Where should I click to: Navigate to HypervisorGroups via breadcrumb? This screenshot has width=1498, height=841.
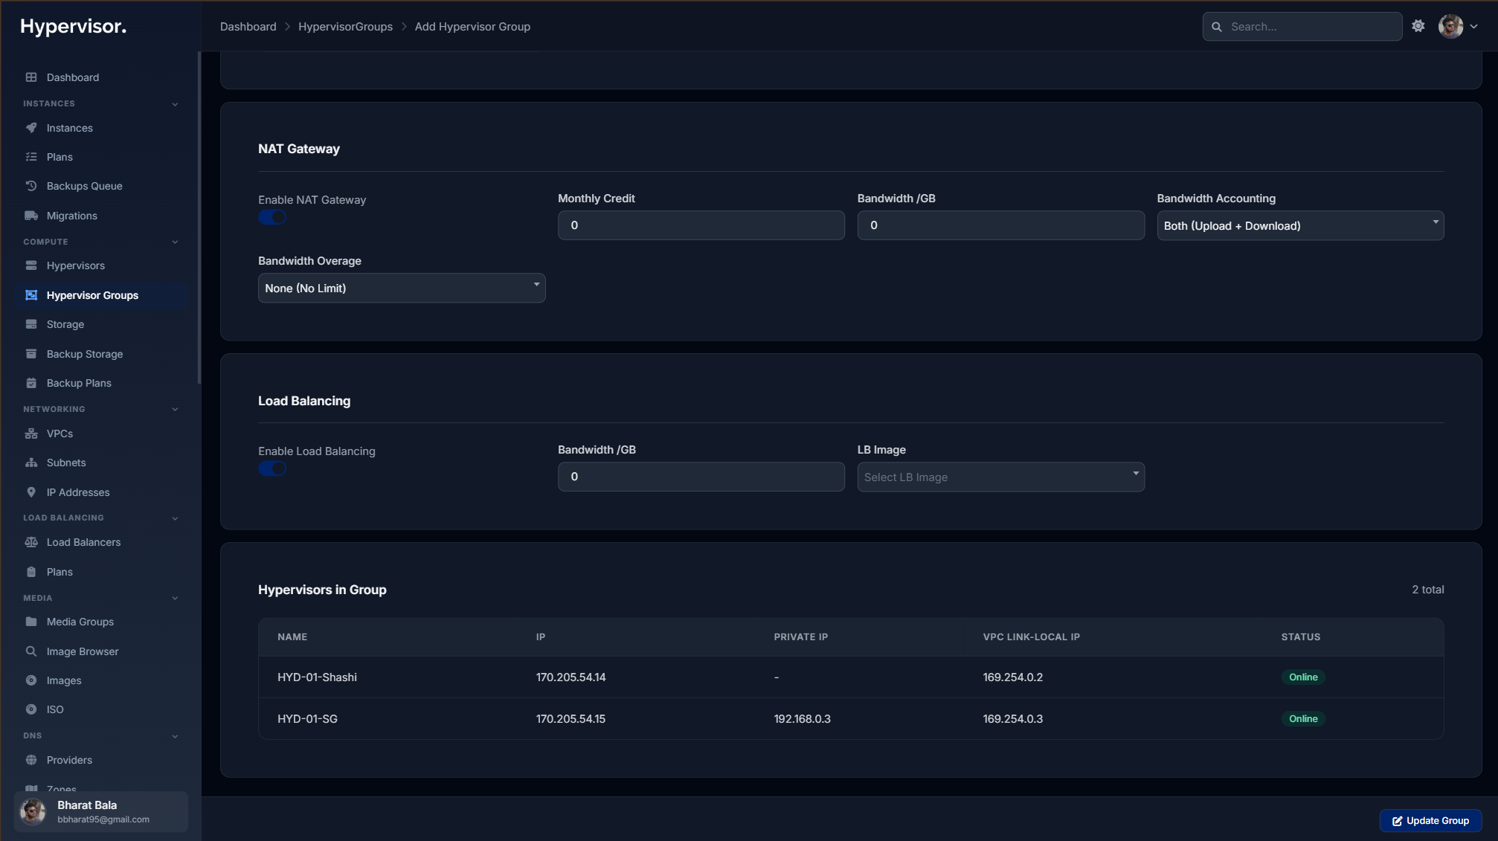coord(345,26)
